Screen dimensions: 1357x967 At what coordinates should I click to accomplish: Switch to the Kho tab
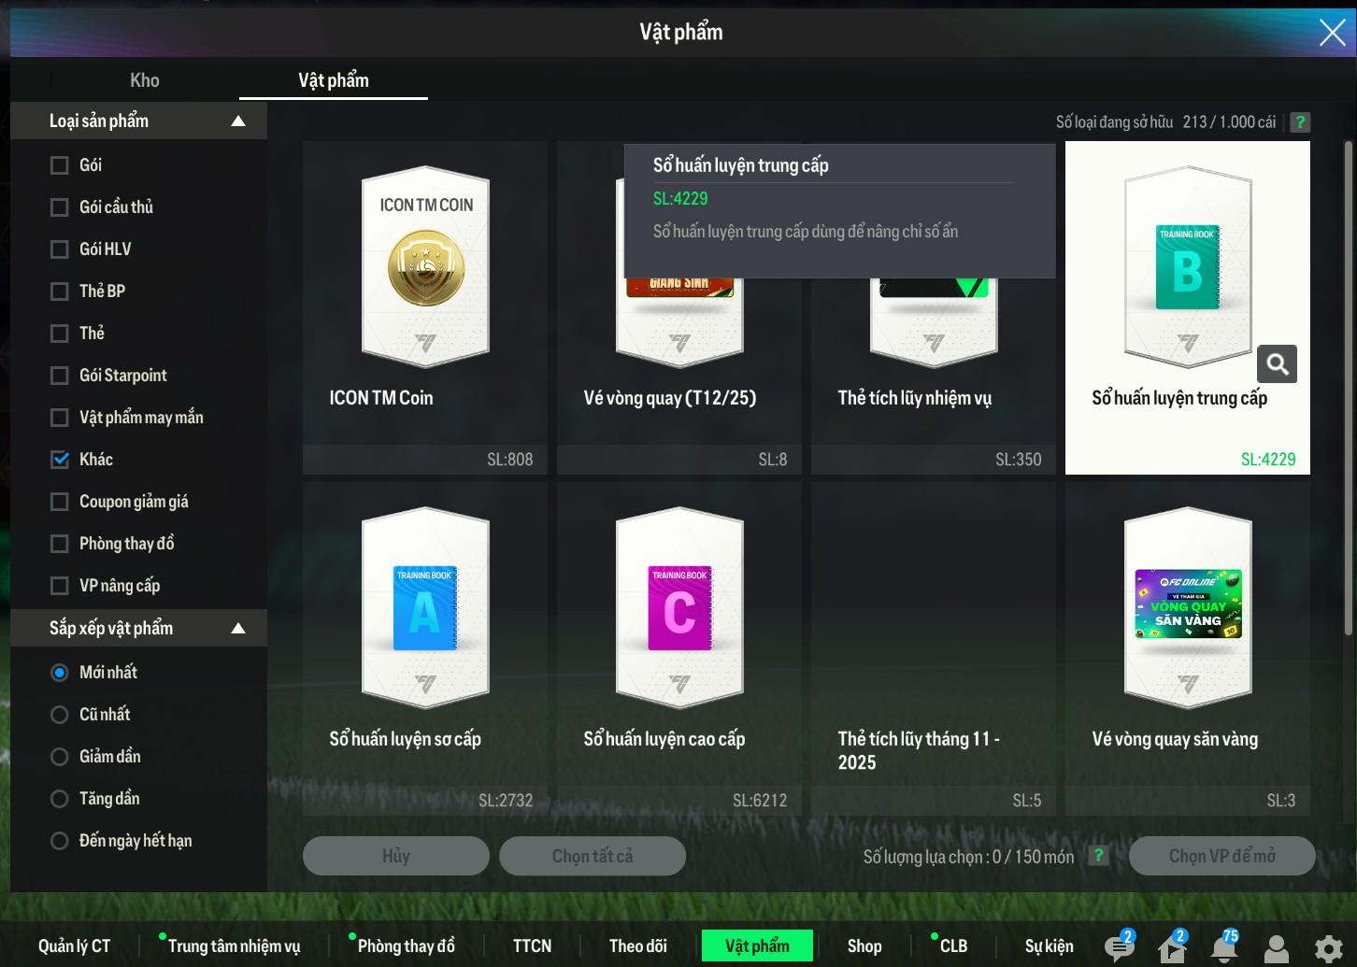tap(144, 80)
